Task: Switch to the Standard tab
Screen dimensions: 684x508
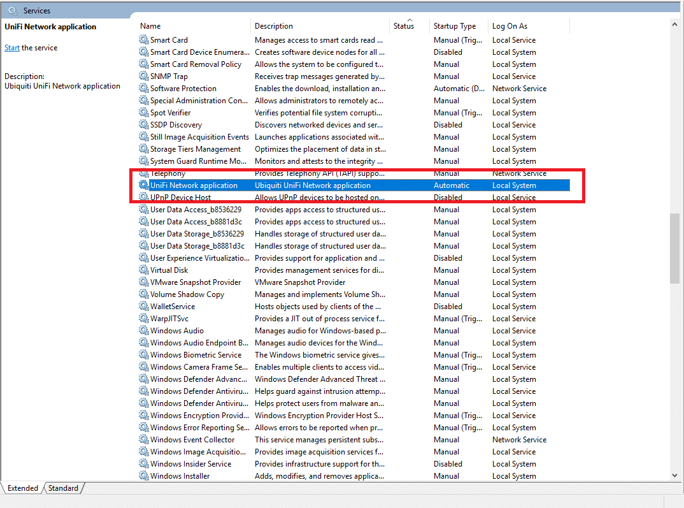Action: coord(63,488)
